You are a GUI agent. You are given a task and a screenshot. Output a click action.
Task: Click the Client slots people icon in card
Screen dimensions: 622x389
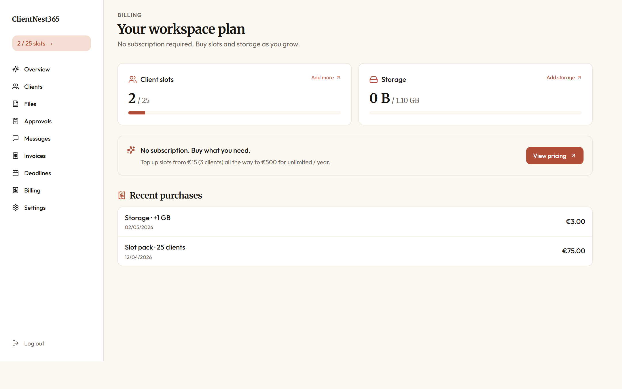pos(132,80)
